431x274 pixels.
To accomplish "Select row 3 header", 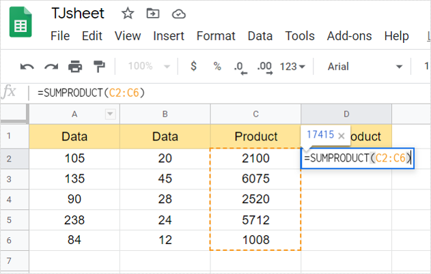I will 14,179.
